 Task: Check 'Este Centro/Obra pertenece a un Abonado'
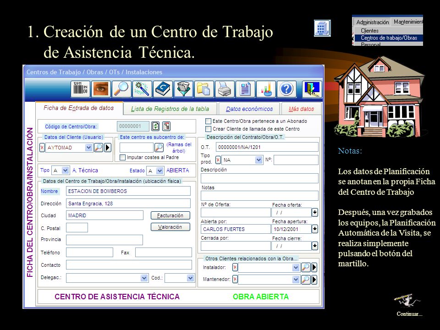point(208,121)
